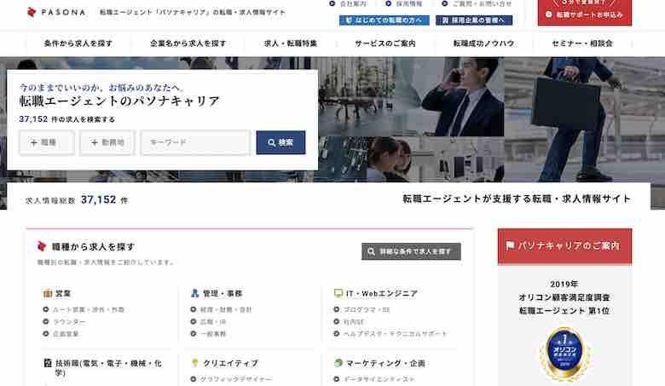This screenshot has width=665, height=386.
Task: Click magnifier icon in 検索 button
Action: pyautogui.click(x=272, y=143)
